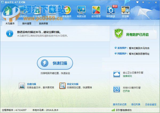Switch to 木马查杀 tab

(x=10, y=23)
